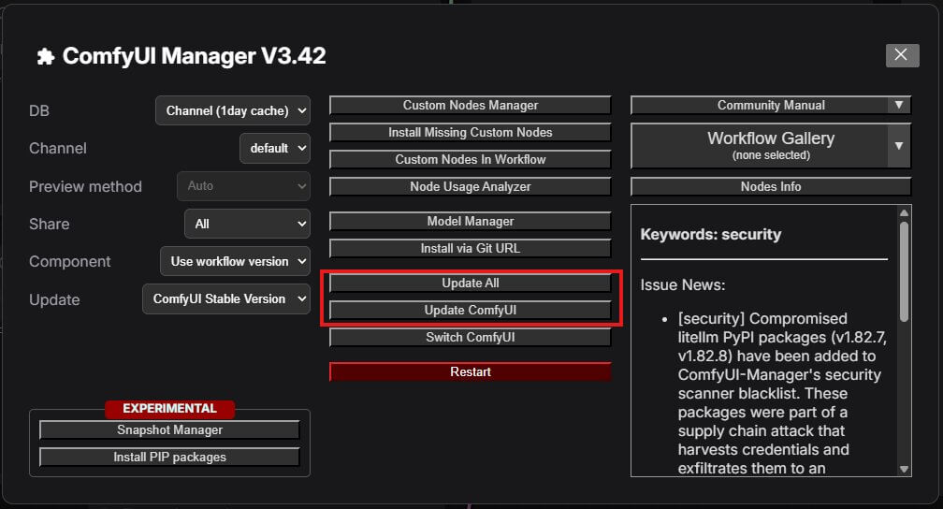The height and width of the screenshot is (509, 943).
Task: Open Node Usage Analyzer
Action: click(471, 186)
